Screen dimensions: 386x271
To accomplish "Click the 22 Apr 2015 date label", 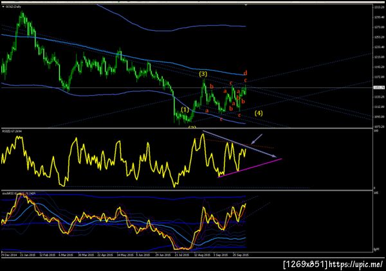I will 105,255.
